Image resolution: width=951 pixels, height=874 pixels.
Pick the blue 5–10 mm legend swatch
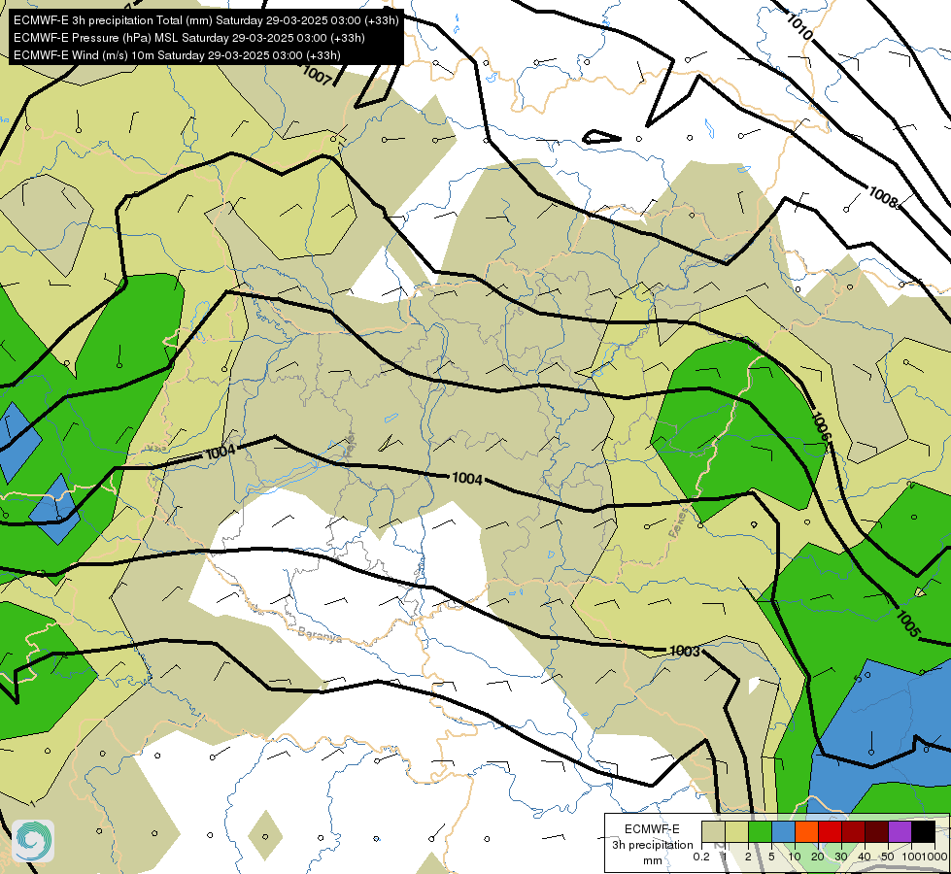[x=783, y=831]
